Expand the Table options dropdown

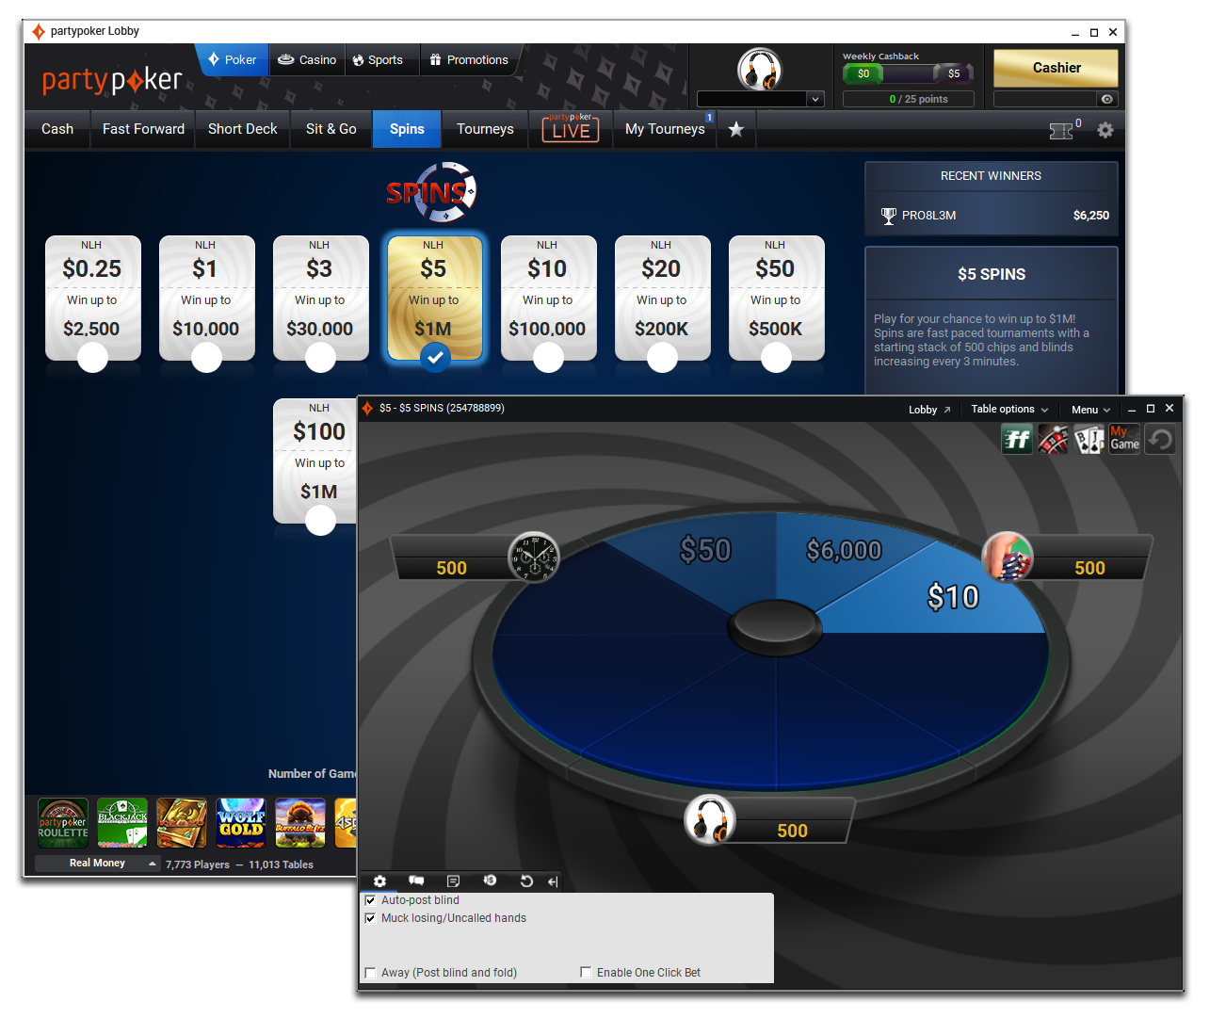pyautogui.click(x=1009, y=410)
